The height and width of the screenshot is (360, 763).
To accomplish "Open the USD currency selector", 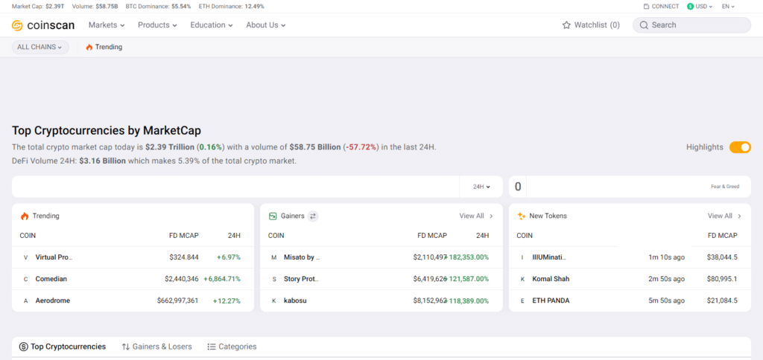I will pos(700,6).
